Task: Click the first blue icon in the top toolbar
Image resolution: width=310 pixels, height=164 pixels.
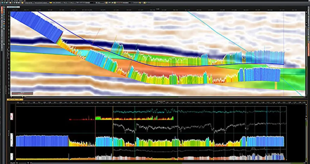Action: point(2,3)
